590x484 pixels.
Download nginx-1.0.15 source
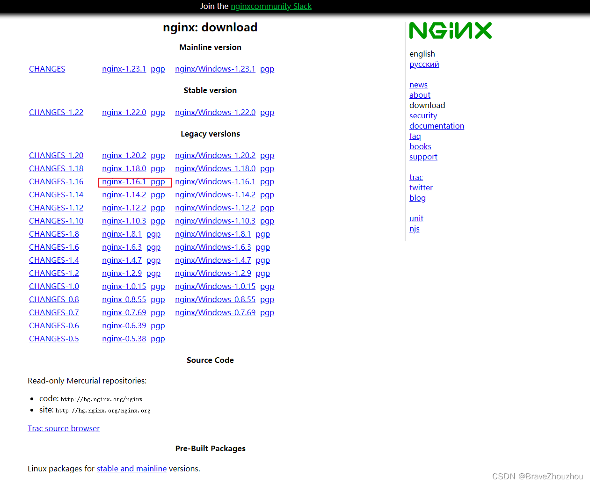pos(124,286)
